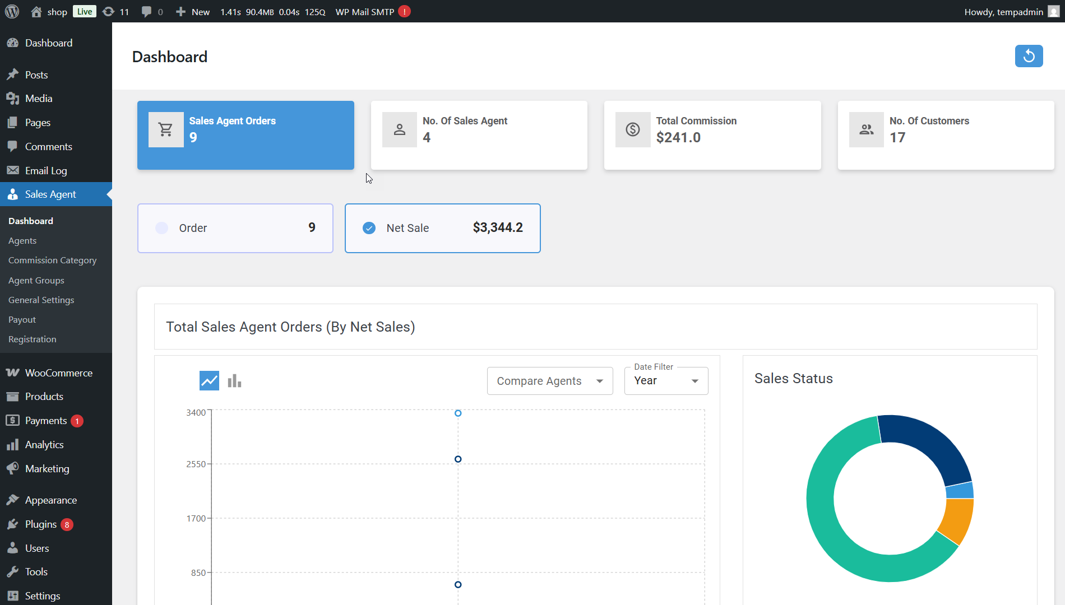
Task: Click the shopping cart Sales Agent Orders icon
Action: click(166, 129)
